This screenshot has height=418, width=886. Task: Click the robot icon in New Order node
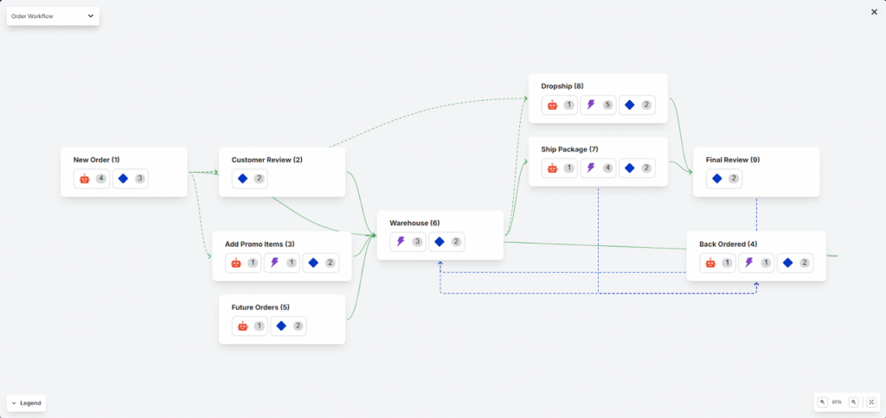click(x=85, y=179)
